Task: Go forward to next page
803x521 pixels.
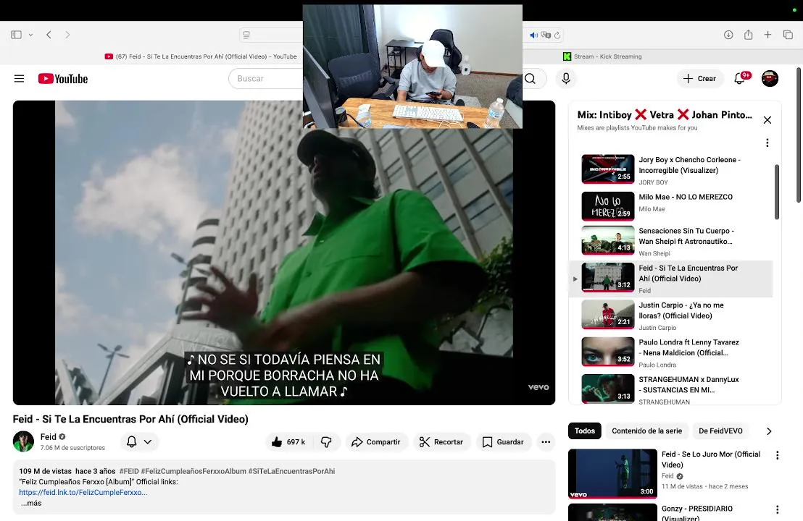Action: pos(67,35)
